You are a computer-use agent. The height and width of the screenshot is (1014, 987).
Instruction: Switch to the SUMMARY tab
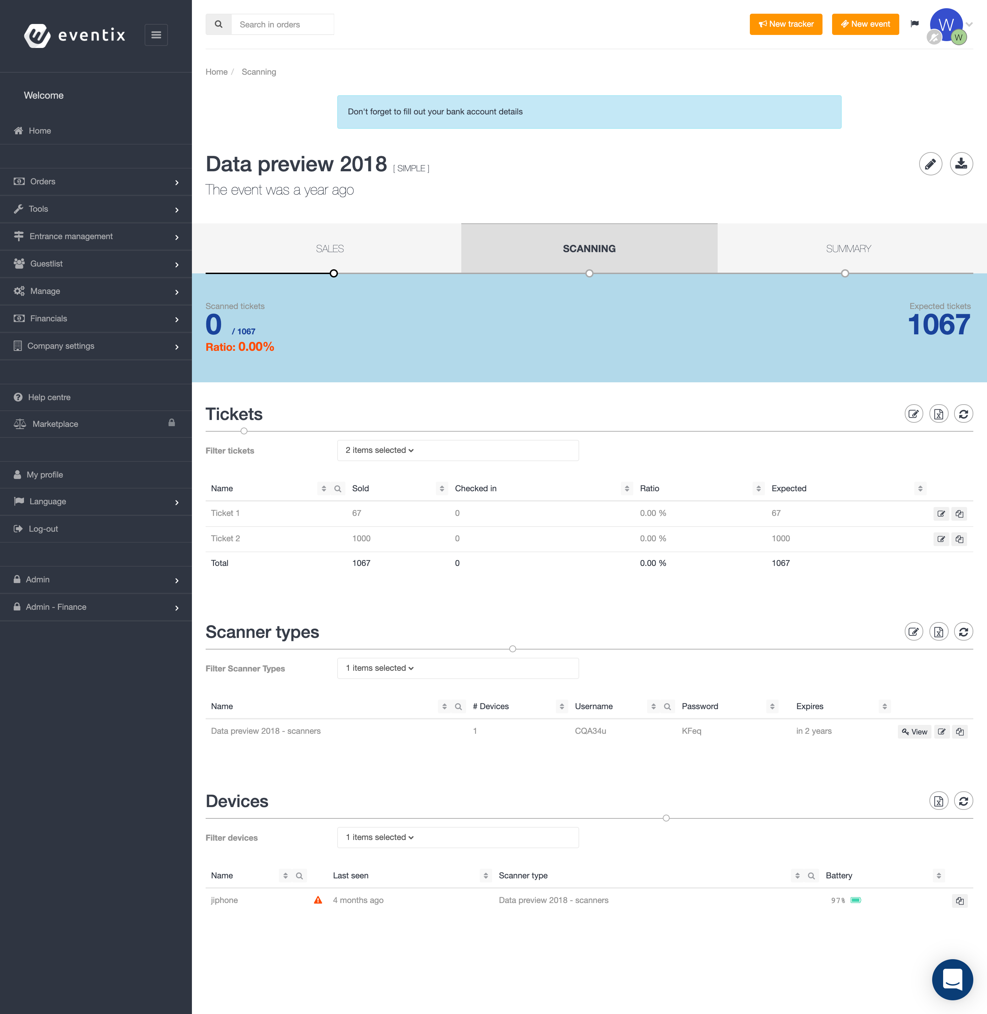pyautogui.click(x=848, y=249)
